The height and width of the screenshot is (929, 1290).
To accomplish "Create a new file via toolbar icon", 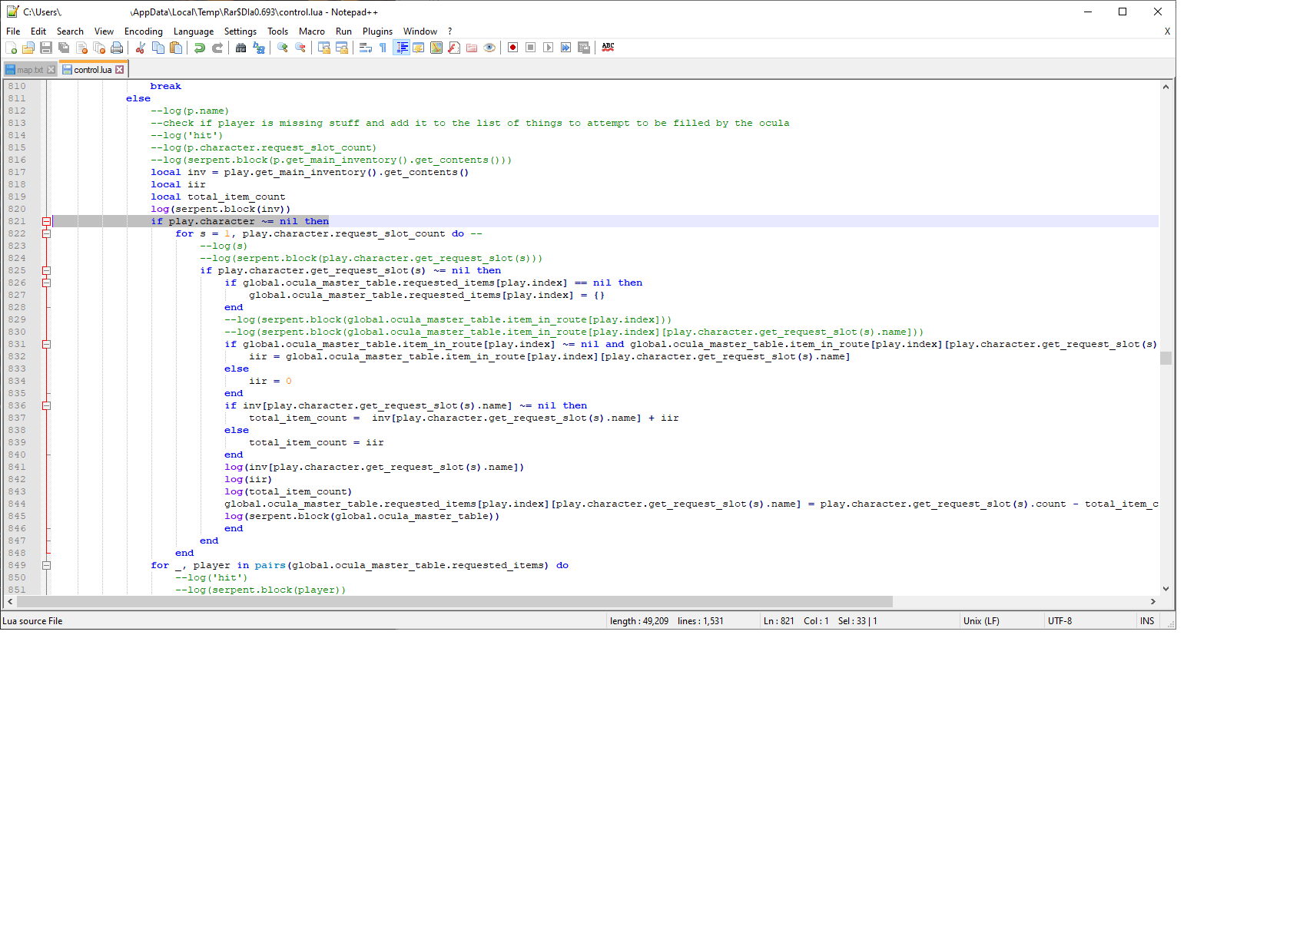I will (x=11, y=48).
